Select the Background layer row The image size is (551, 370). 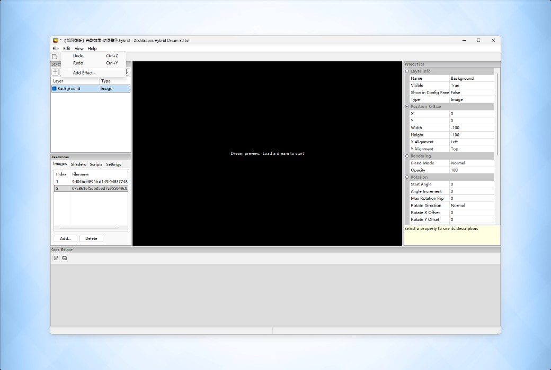[x=91, y=89]
